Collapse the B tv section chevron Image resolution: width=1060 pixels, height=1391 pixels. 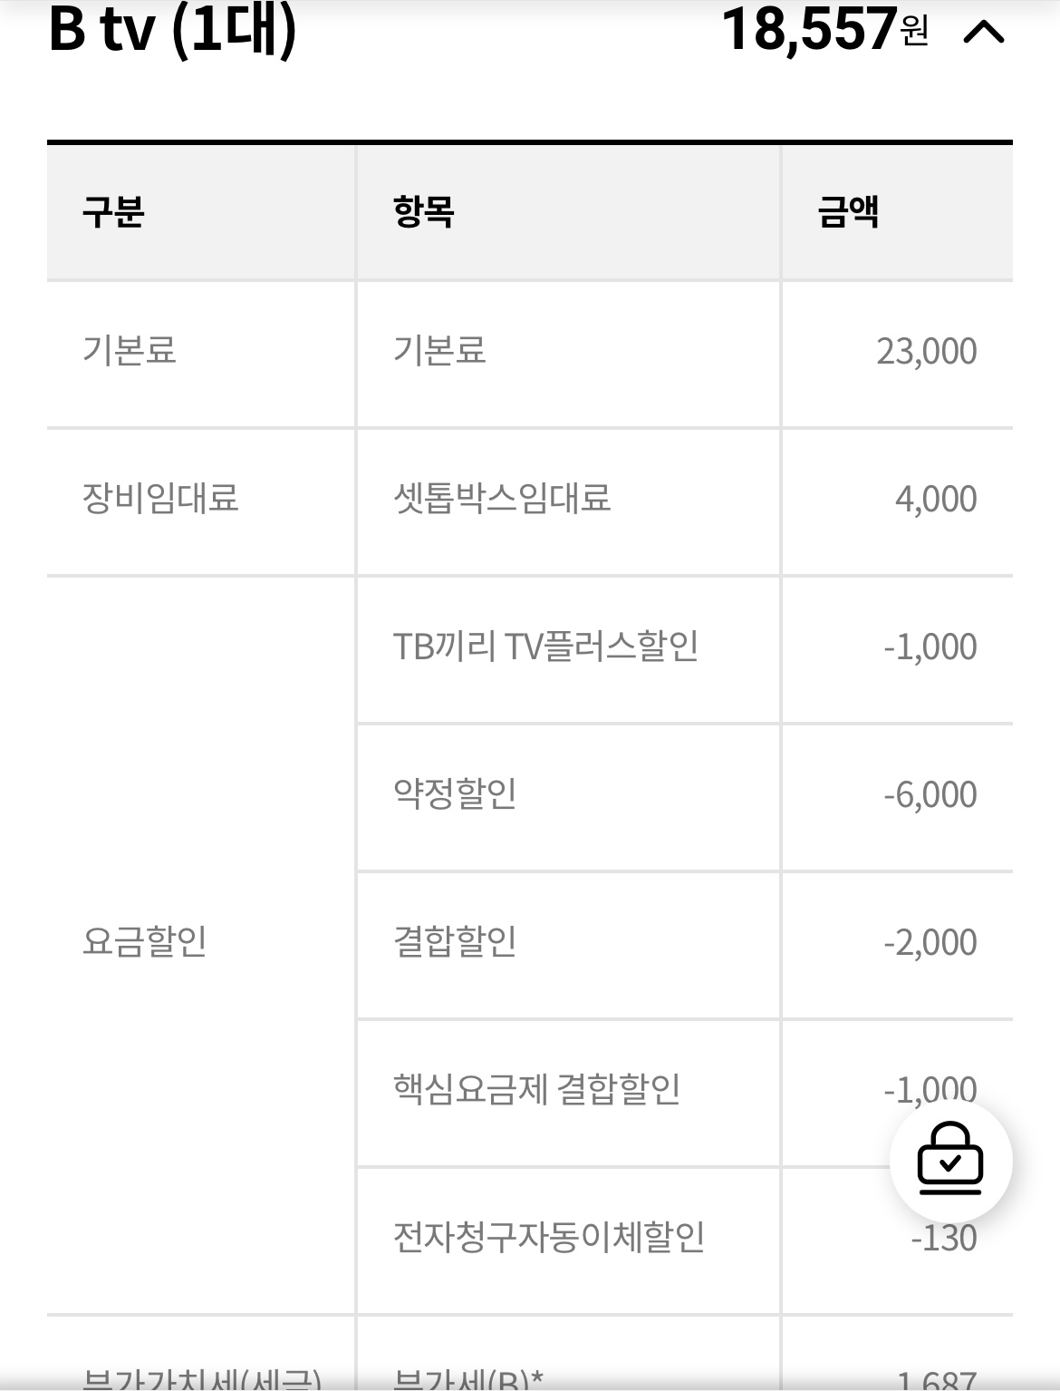(983, 33)
